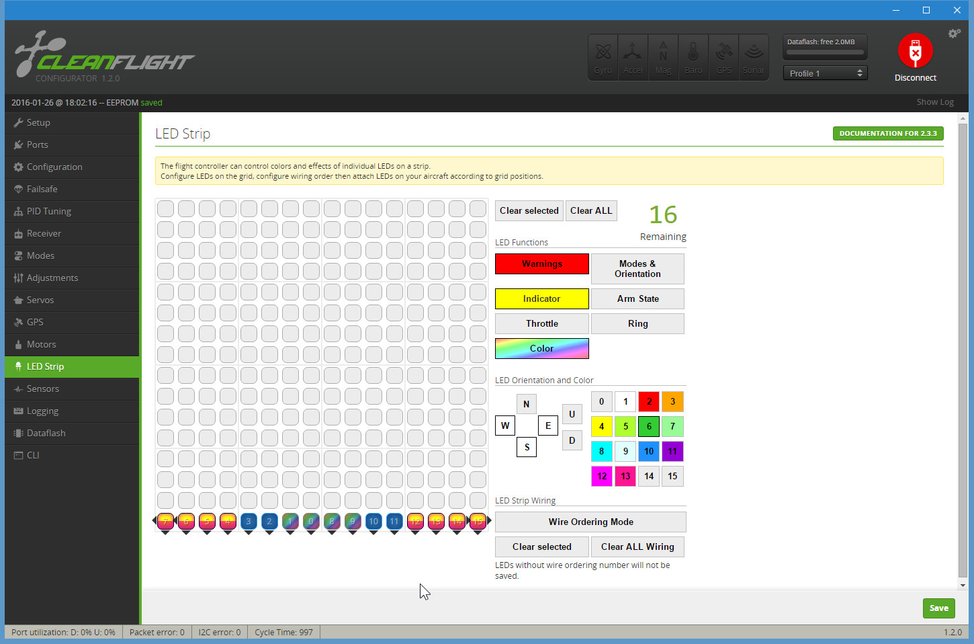The height and width of the screenshot is (644, 974).
Task: Open the PID Tuning tab
Action: click(72, 211)
